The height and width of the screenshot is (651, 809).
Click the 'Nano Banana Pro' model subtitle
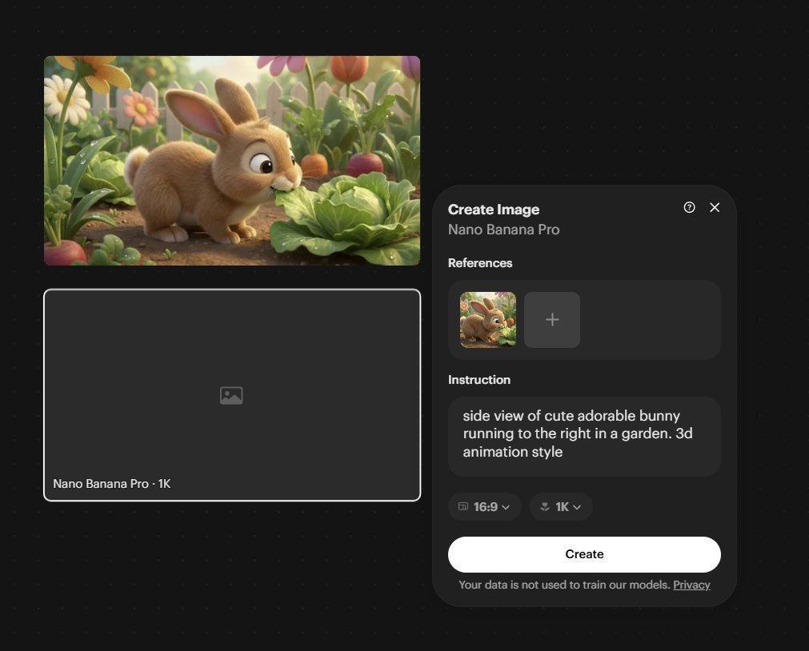tap(503, 230)
